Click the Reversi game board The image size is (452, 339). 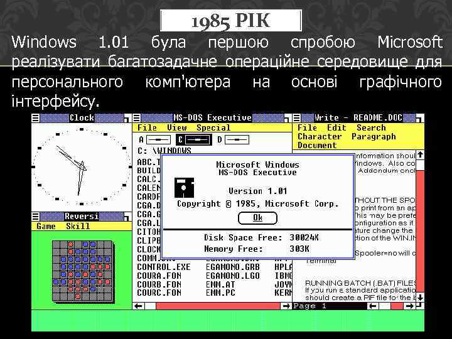(82, 271)
